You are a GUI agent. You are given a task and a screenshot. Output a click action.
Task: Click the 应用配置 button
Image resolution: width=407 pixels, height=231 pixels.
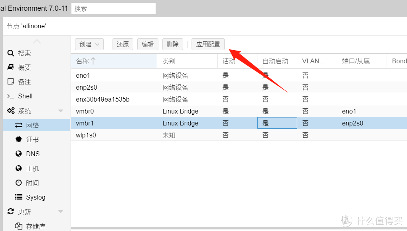208,44
